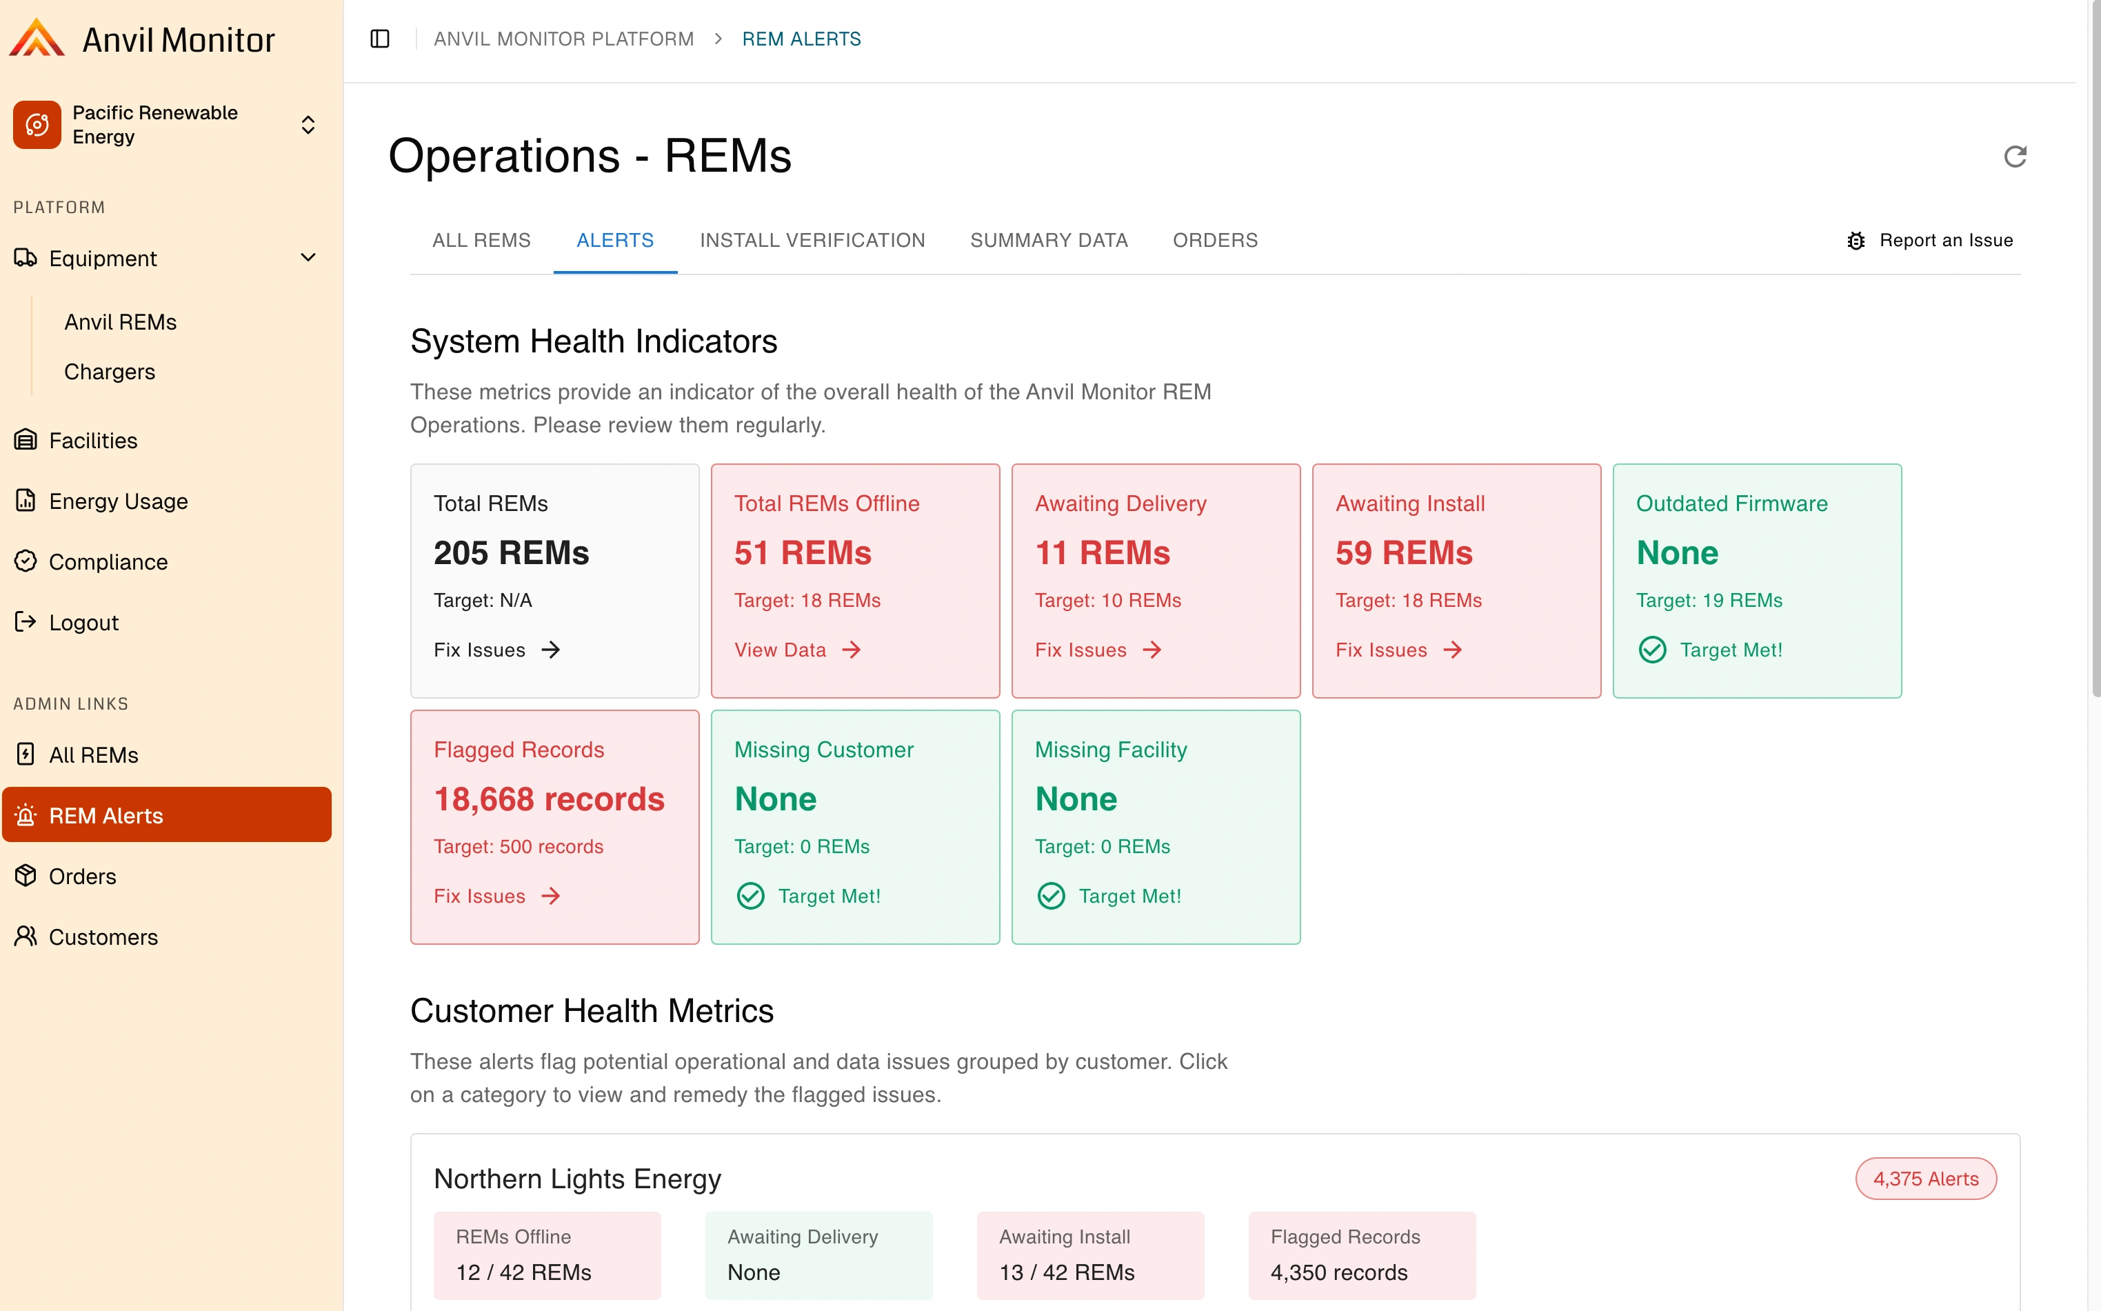Select the Facilities icon
The image size is (2101, 1311).
[25, 439]
